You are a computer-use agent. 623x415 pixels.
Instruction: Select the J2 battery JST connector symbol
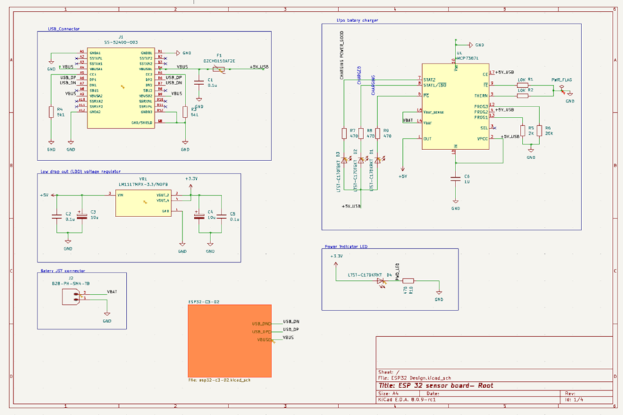(71, 297)
